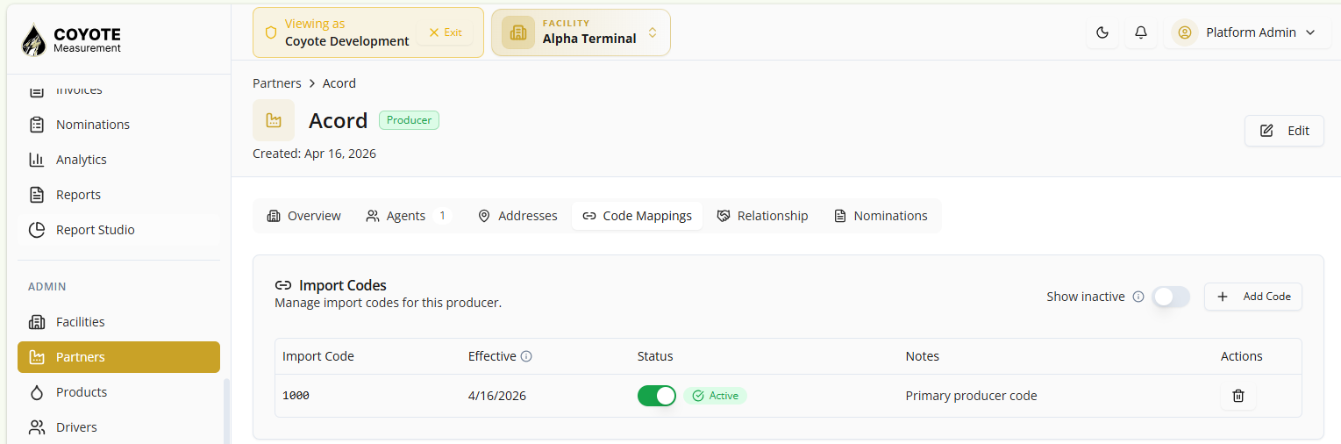Toggle the Active status switch for code 1000
Screen dimensions: 1341x444
657,396
